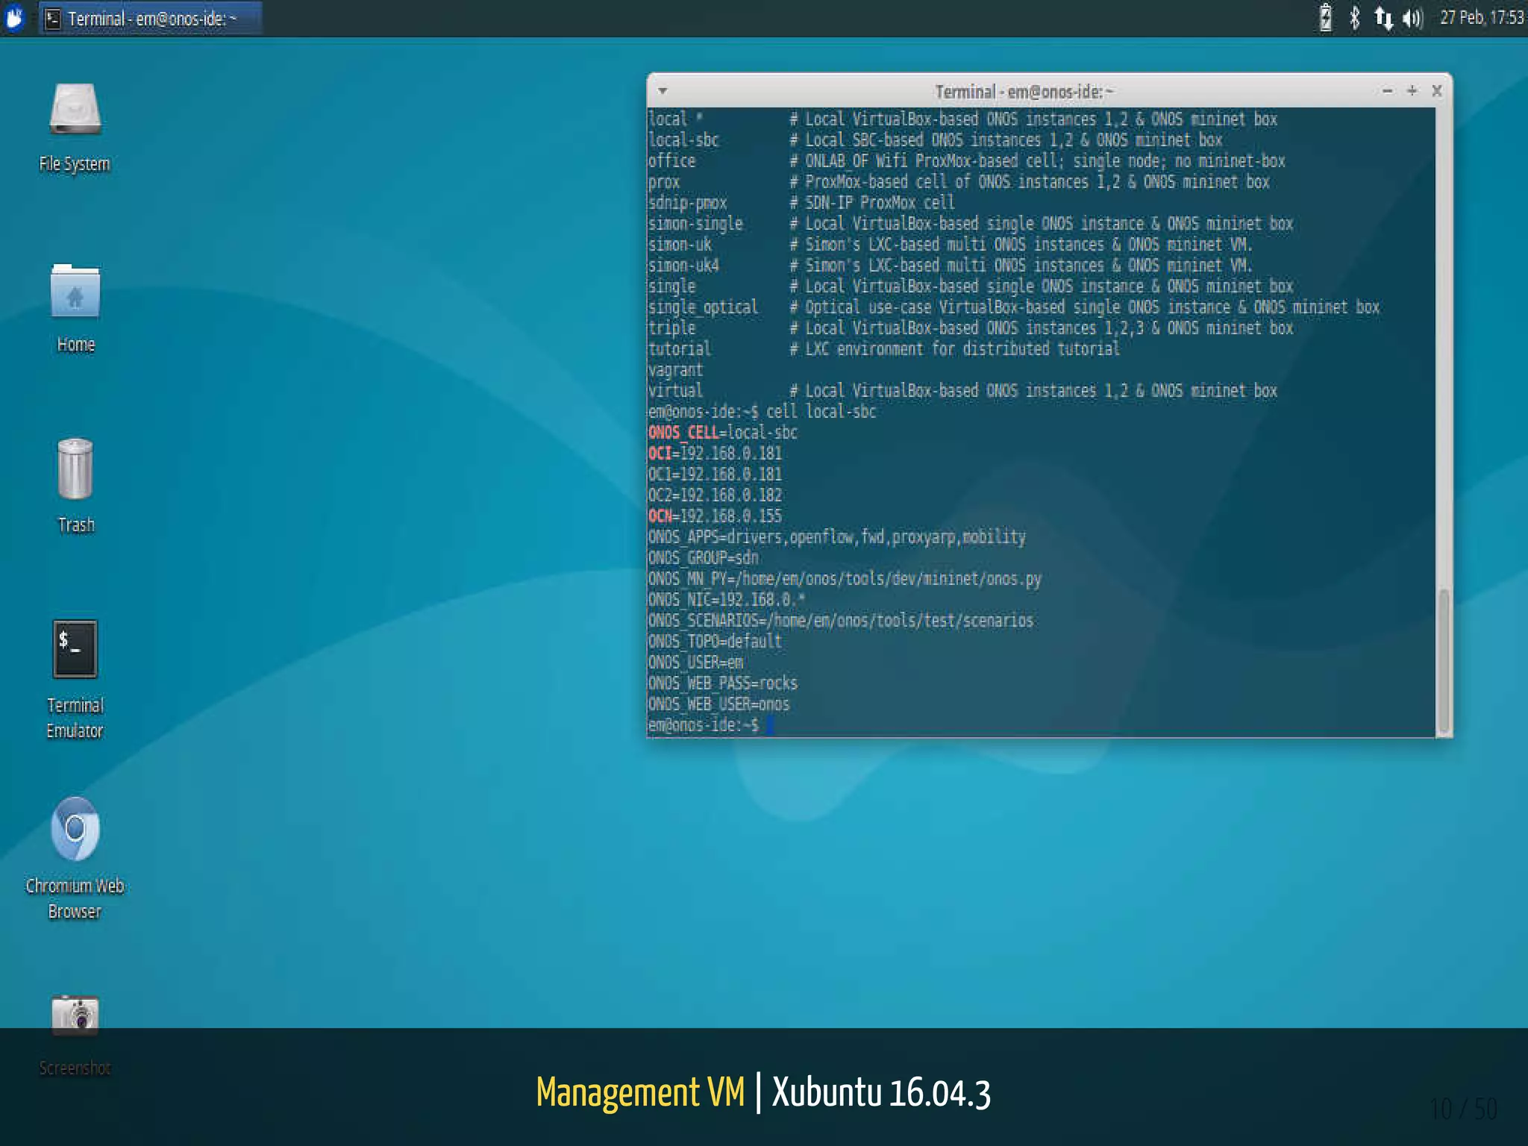Click the 'simon-uk4' cell row

(951, 266)
